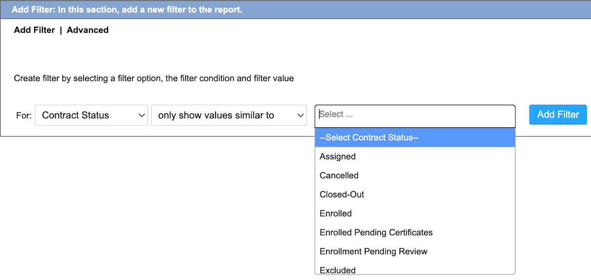Select the Excluded option at list bottom

[x=338, y=270]
